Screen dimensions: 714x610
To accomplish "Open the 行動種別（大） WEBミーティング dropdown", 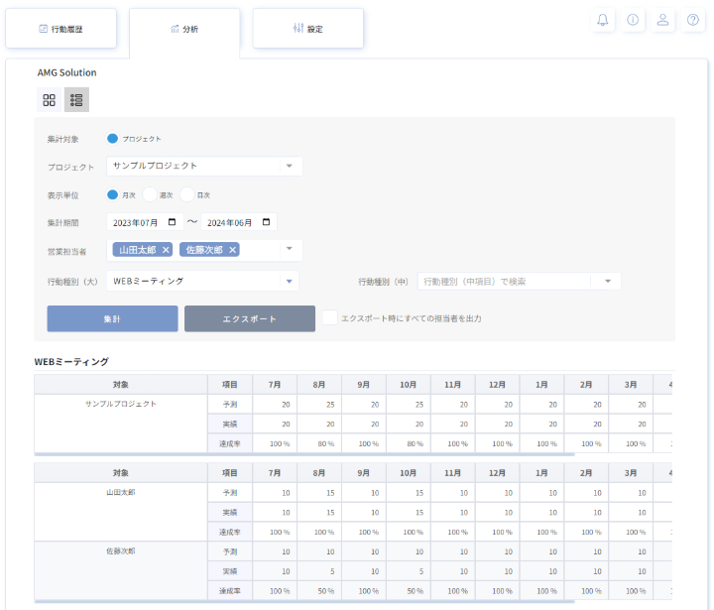I will (289, 282).
